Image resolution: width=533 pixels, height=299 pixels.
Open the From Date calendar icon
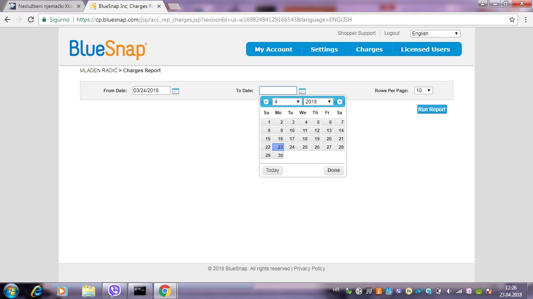coord(176,91)
